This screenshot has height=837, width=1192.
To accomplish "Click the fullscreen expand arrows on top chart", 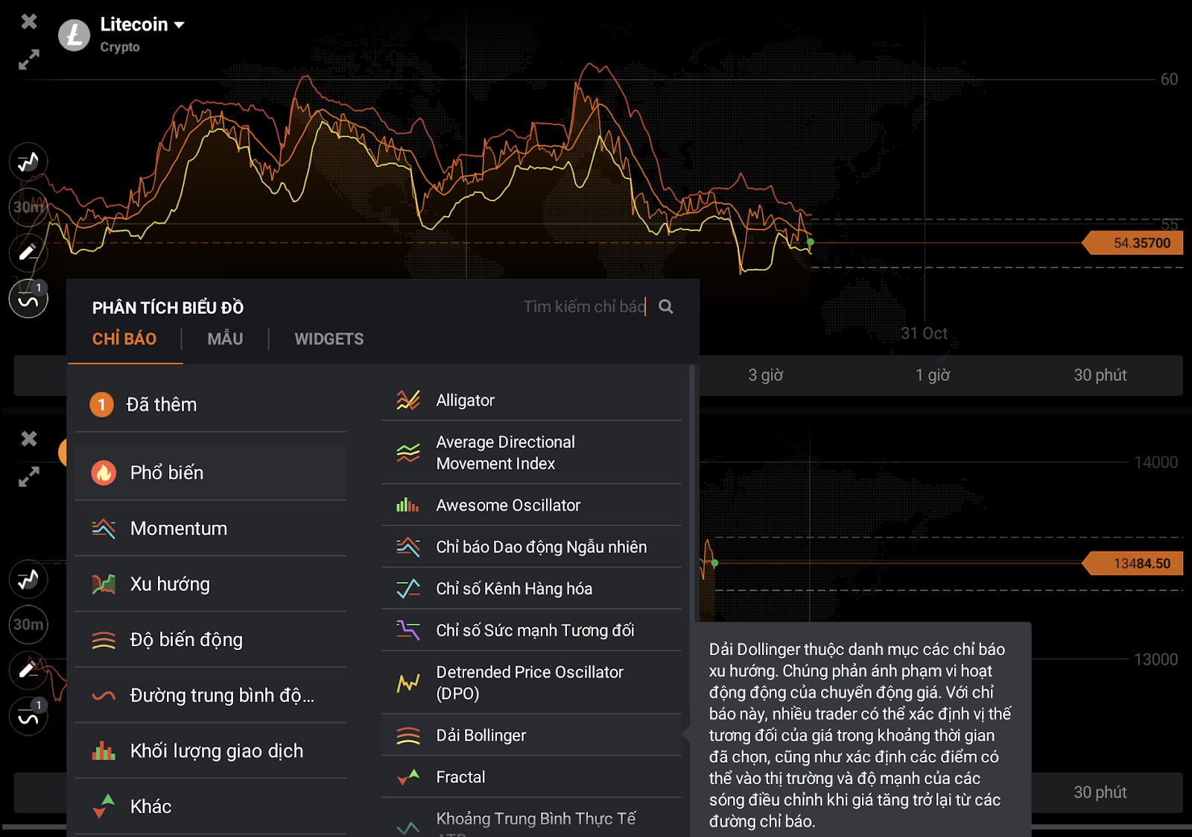I will click(28, 60).
